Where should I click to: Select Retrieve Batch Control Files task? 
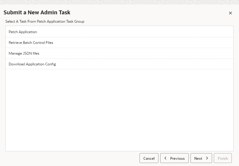31,42
